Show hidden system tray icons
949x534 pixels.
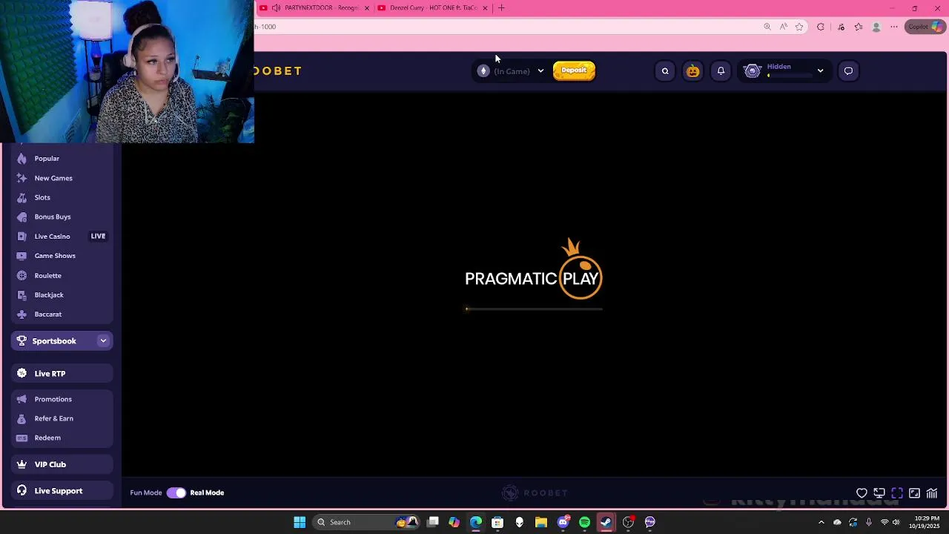[x=821, y=522]
